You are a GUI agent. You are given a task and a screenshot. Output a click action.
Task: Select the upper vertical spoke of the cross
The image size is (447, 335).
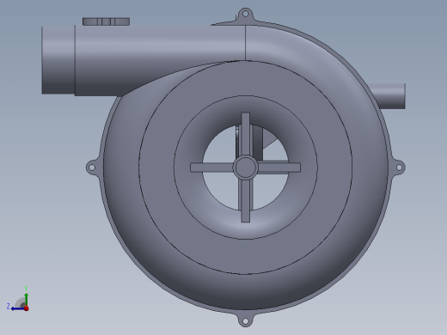pos(246,134)
